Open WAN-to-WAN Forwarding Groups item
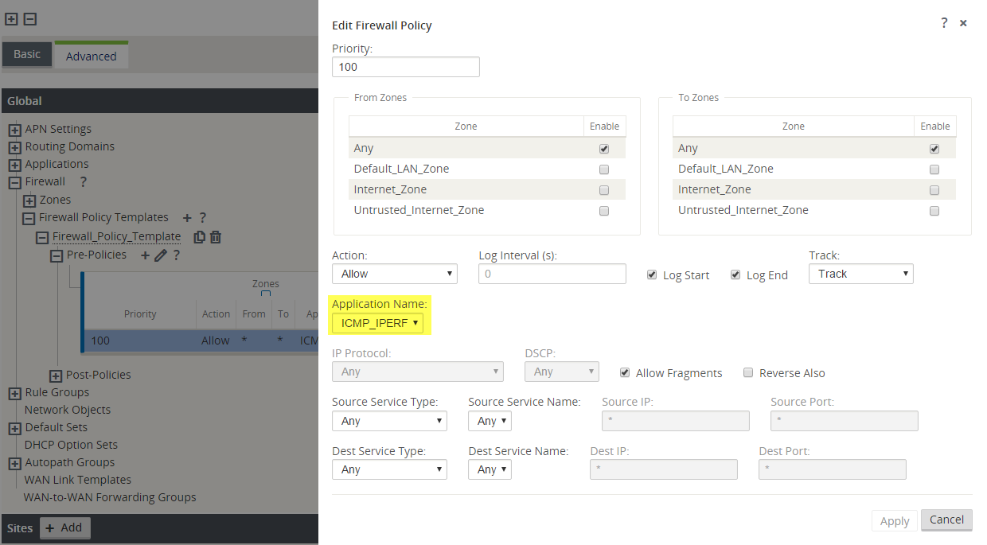 [110, 497]
